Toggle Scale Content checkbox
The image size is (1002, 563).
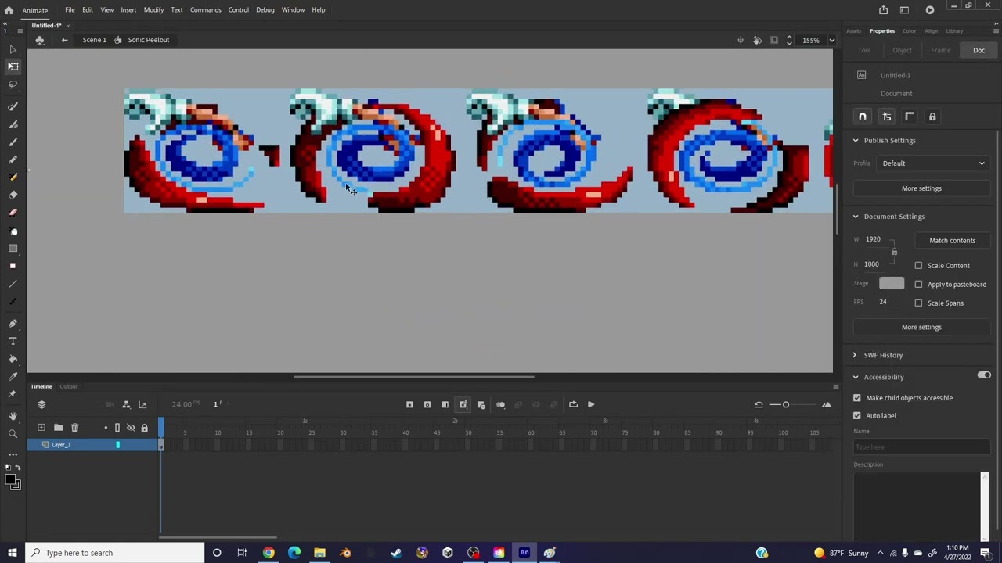pos(918,266)
